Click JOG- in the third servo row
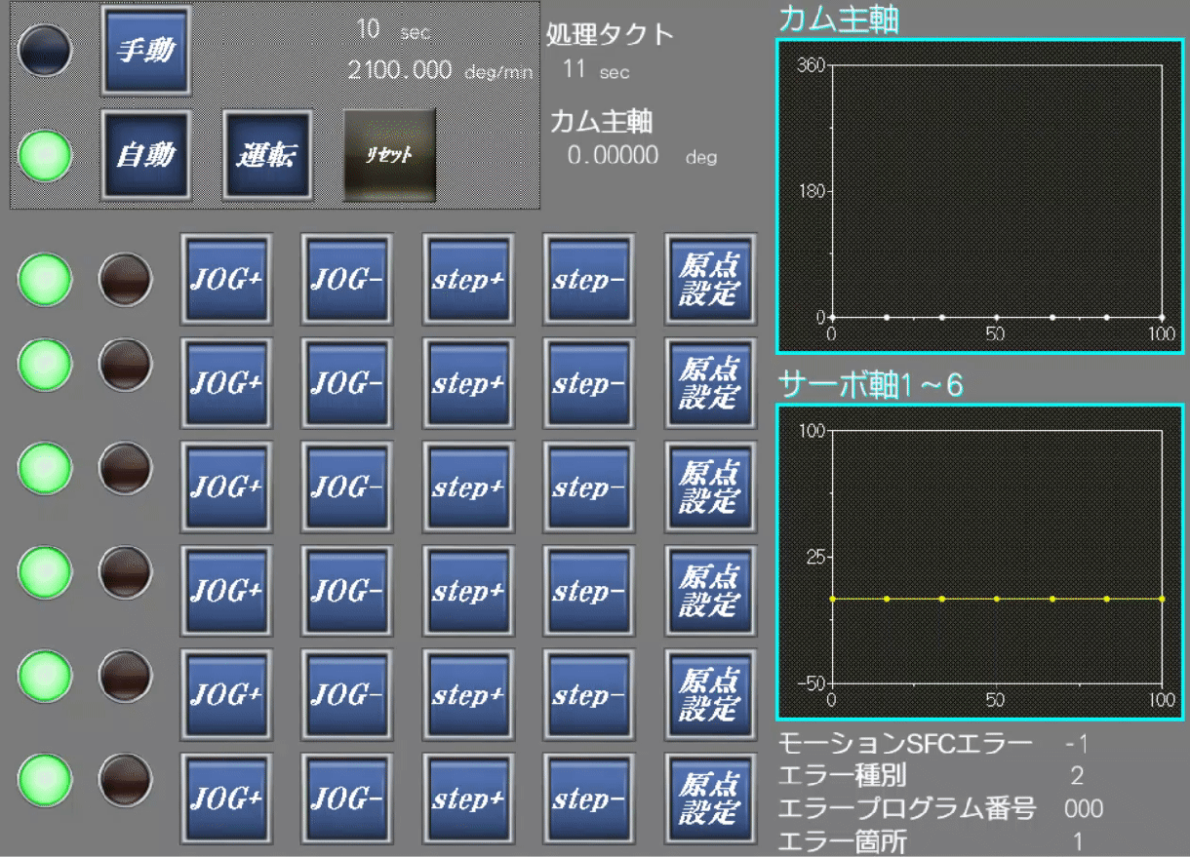 [x=347, y=487]
